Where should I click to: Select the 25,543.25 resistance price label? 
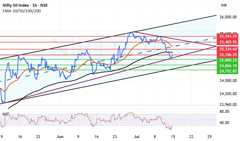228,36
